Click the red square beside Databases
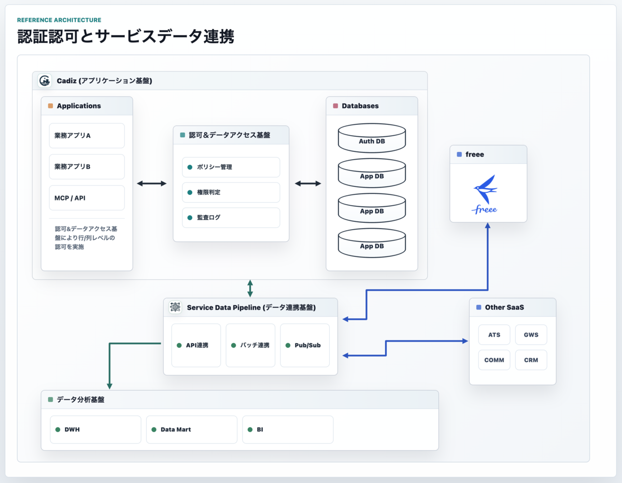Screen dimensions: 622x483 pyautogui.click(x=335, y=106)
